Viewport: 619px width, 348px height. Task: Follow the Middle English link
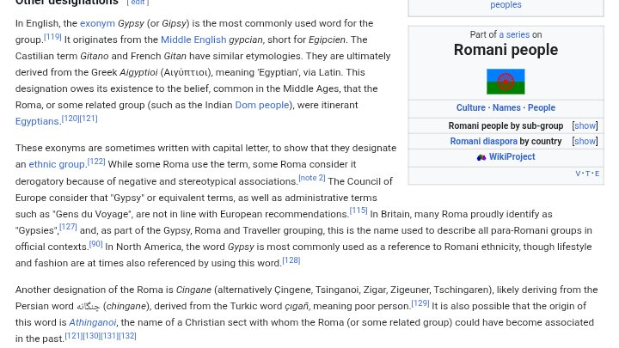point(193,40)
